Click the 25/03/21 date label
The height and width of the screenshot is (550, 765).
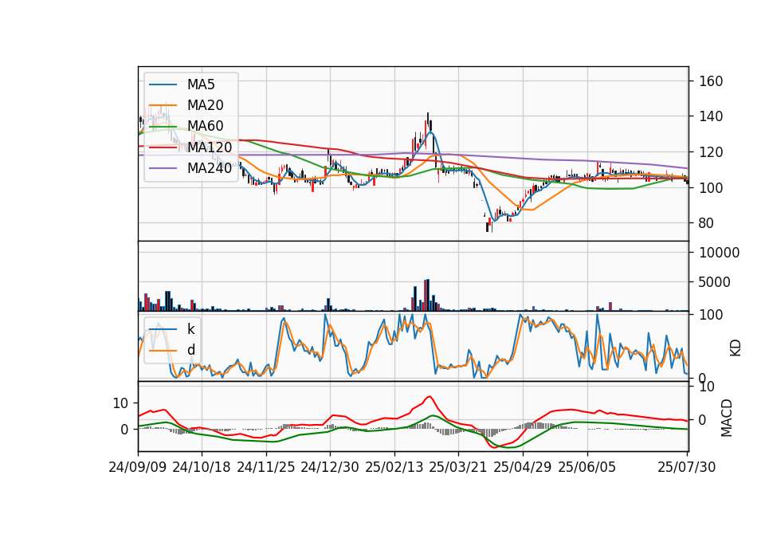458,467
